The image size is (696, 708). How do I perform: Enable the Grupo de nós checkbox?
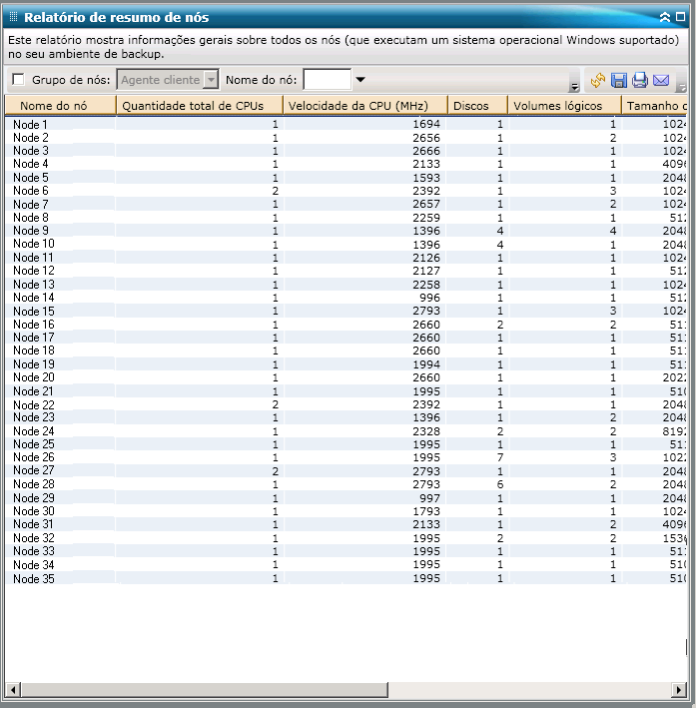click(19, 80)
